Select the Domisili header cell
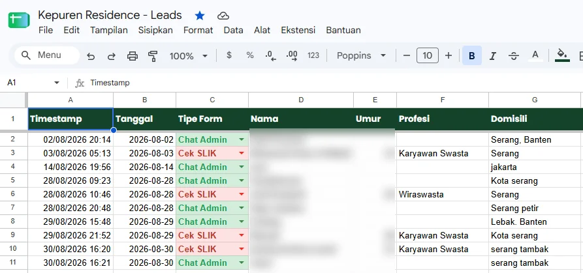Viewport: 583px width, 273px height. point(535,119)
